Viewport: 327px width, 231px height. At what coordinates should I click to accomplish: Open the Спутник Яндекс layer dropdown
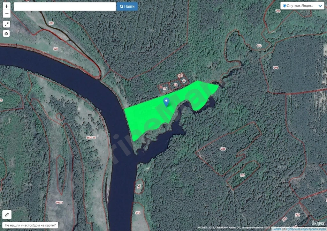click(302, 6)
